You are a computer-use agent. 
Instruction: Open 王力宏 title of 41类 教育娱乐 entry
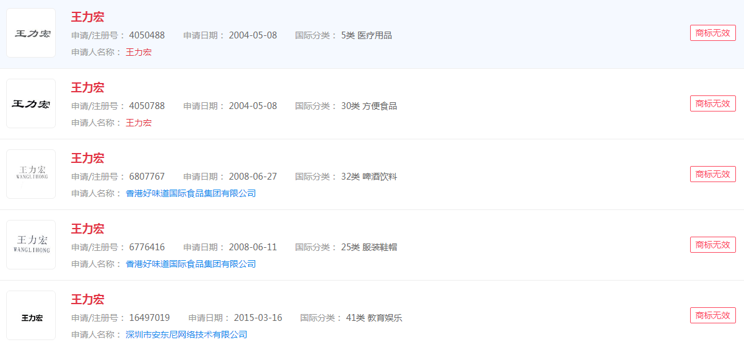(x=87, y=299)
